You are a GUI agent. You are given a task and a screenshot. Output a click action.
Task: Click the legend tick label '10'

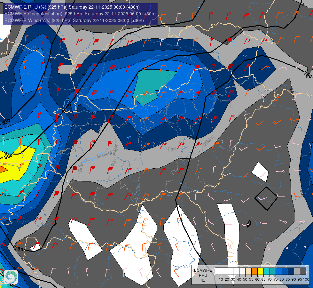221,279
